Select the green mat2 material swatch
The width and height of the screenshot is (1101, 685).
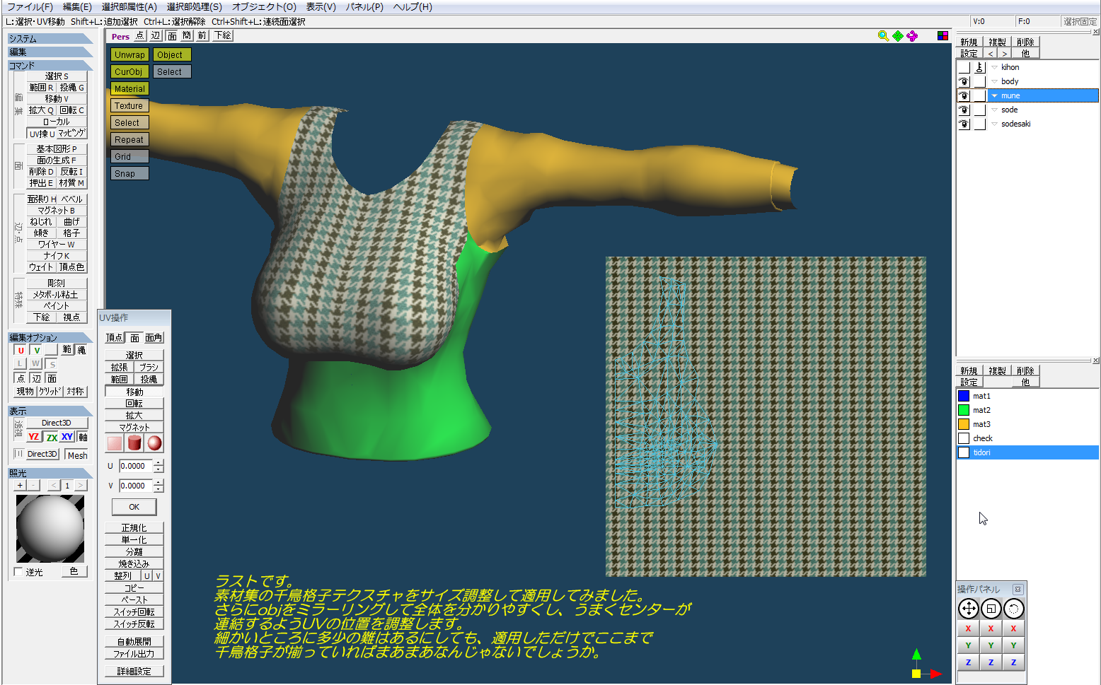point(963,410)
